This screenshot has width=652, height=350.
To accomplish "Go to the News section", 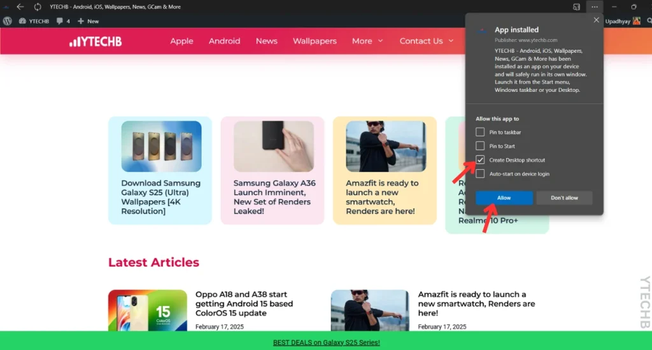I will click(x=267, y=41).
